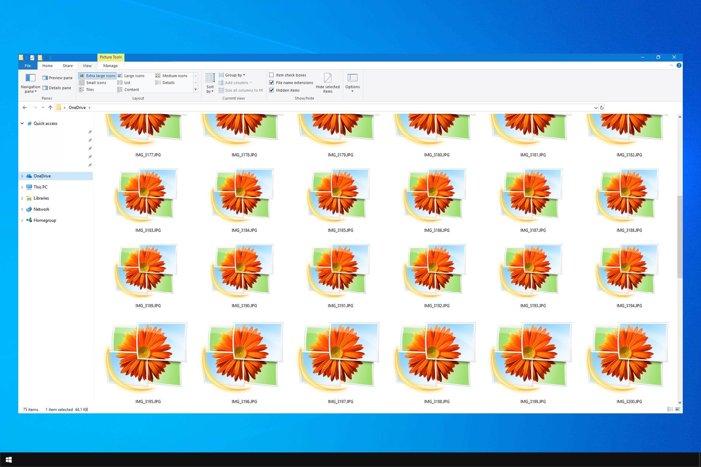Open the Manage ribbon tab
This screenshot has height=467, width=701.
(x=110, y=66)
